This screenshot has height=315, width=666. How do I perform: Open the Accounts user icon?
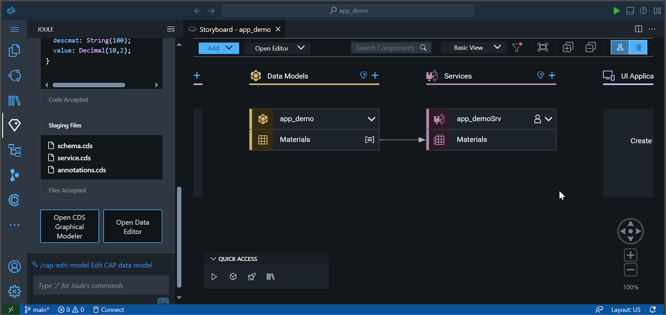click(x=15, y=266)
